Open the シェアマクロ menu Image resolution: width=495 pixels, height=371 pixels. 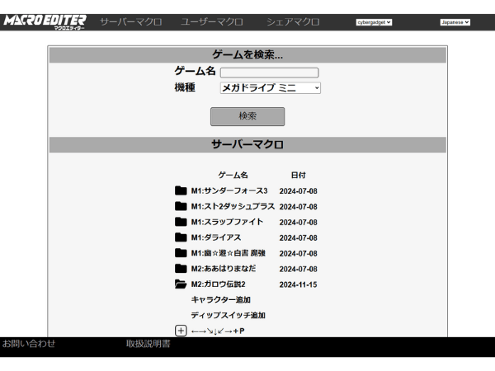pyautogui.click(x=293, y=21)
